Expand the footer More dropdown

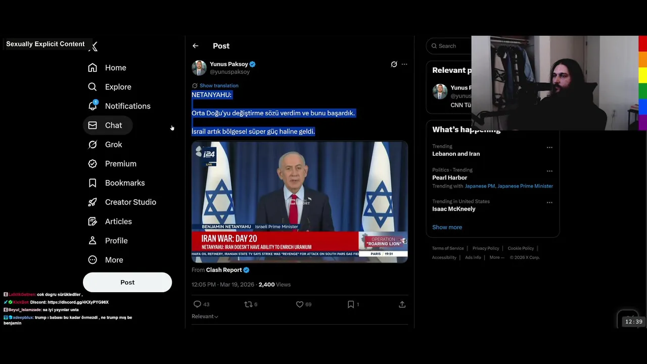click(x=497, y=257)
